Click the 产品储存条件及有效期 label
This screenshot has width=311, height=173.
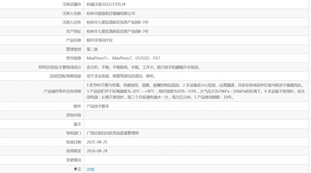click(x=62, y=91)
